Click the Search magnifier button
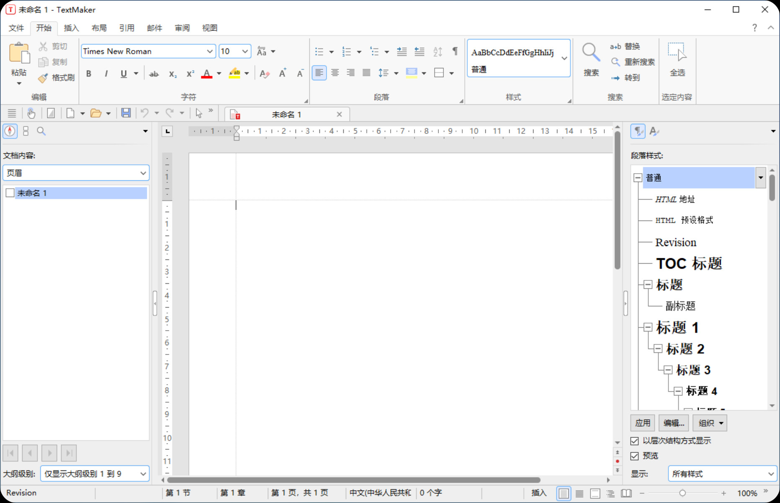The width and height of the screenshot is (780, 503). pos(591,60)
